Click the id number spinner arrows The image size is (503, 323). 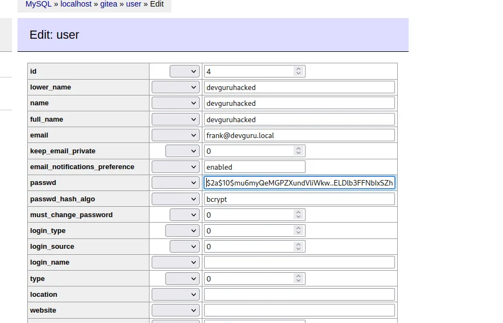tap(298, 71)
